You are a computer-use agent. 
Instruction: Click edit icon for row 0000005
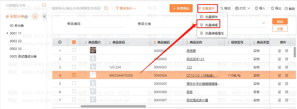(x=279, y=84)
